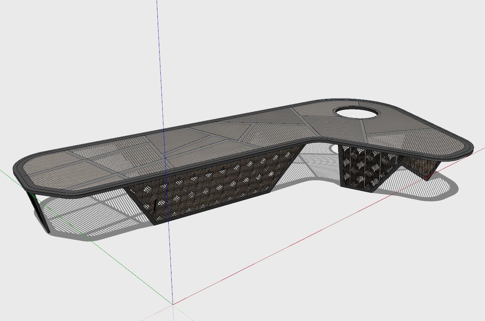The width and height of the screenshot is (485, 321).
Task: Click the axes origin point
Action: [173, 304]
